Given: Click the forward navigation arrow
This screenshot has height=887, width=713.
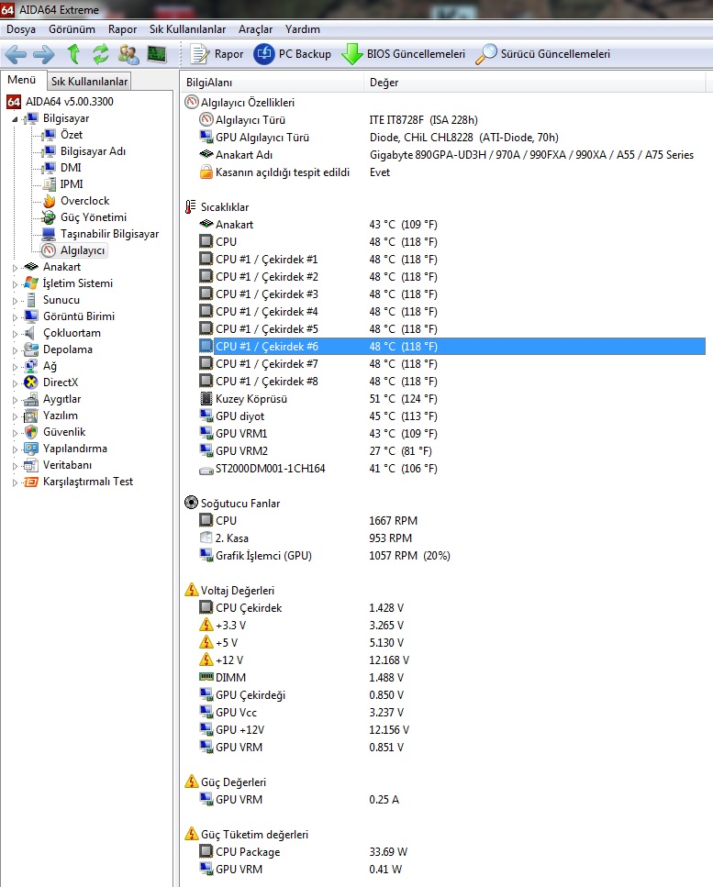Looking at the screenshot, I should [43, 54].
